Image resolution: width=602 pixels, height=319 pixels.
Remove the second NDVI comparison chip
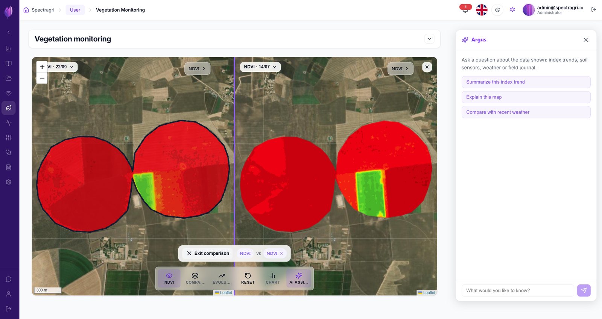coord(281,254)
